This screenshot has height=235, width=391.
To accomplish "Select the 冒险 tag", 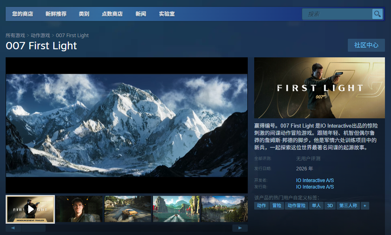I will (277, 206).
